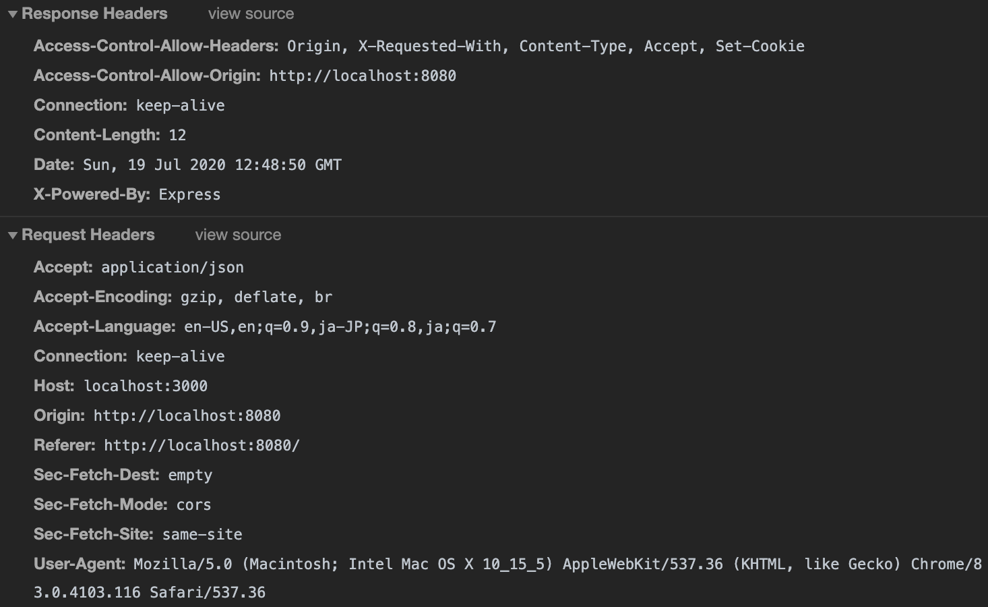Collapse the Response Headers section triangle
This screenshot has width=988, height=607.
(12, 14)
